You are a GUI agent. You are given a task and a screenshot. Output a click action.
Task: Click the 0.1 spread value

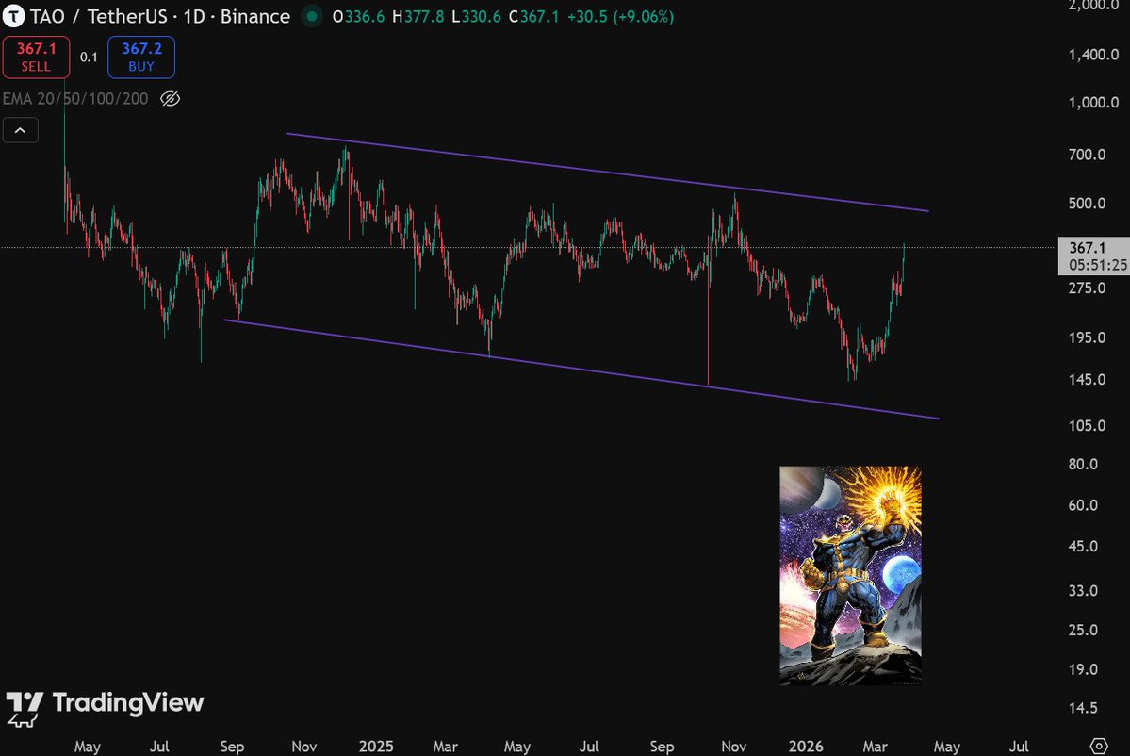(x=89, y=57)
